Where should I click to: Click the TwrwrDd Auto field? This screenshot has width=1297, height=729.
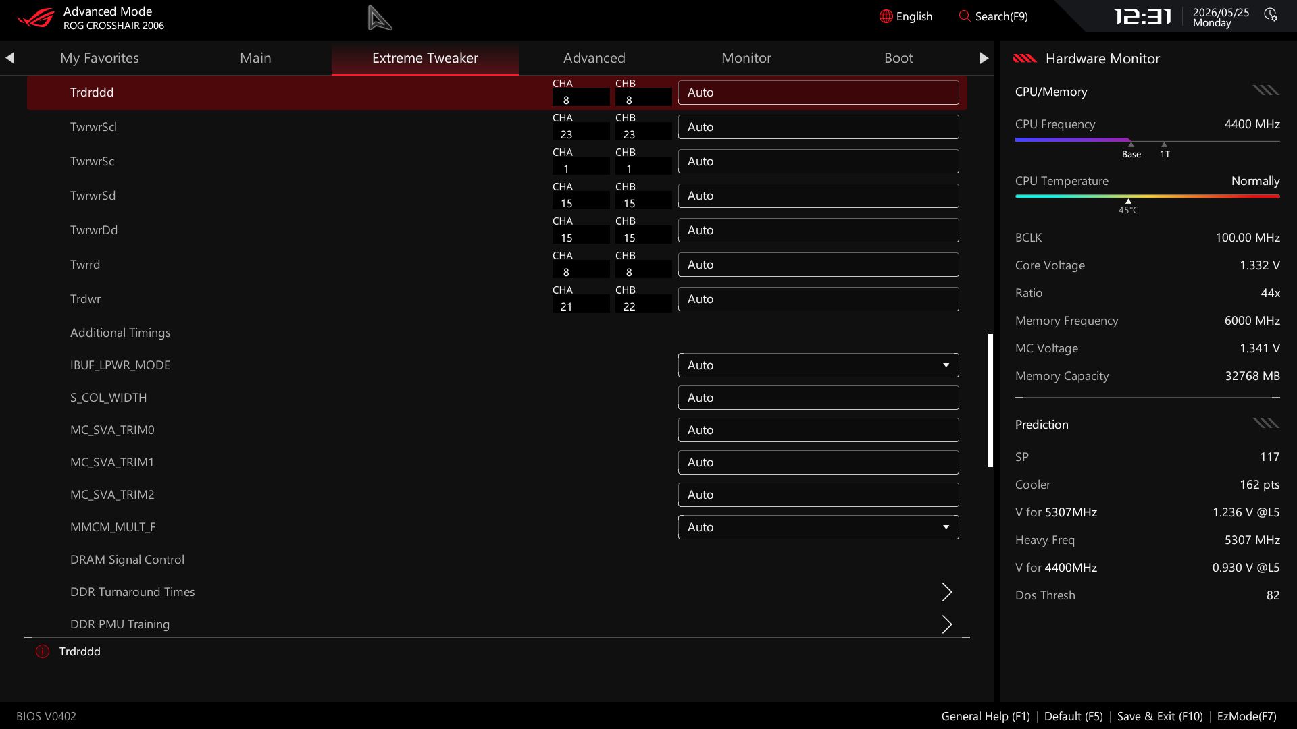(x=818, y=230)
